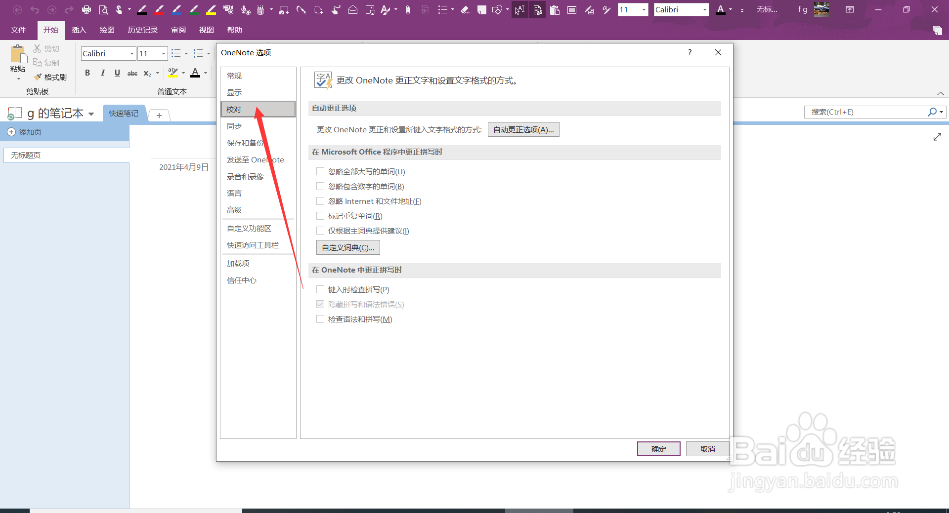Check Ignore Internet and file addresses
Screen dimensions: 949x513
(x=320, y=201)
